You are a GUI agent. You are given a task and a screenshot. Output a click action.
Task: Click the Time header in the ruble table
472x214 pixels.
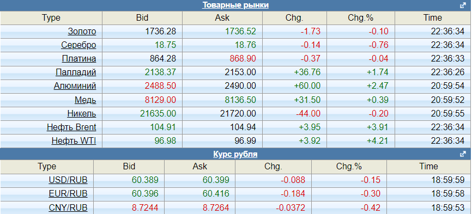(x=429, y=167)
